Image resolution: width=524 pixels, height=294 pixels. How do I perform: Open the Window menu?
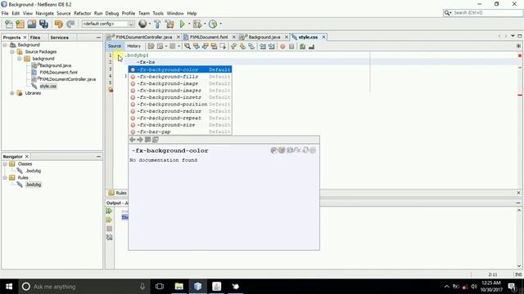[x=175, y=13]
